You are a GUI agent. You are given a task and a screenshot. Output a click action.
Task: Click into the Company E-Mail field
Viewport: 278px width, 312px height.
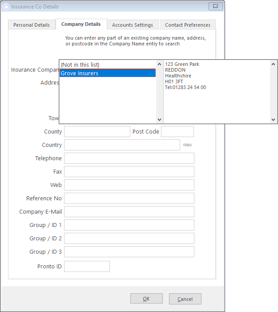pyautogui.click(x=129, y=211)
